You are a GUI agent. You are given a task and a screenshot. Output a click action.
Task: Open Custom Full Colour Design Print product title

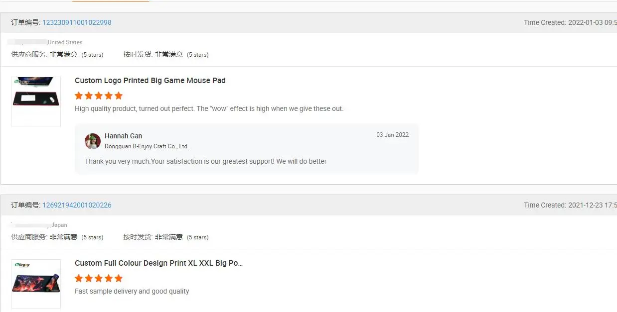158,263
